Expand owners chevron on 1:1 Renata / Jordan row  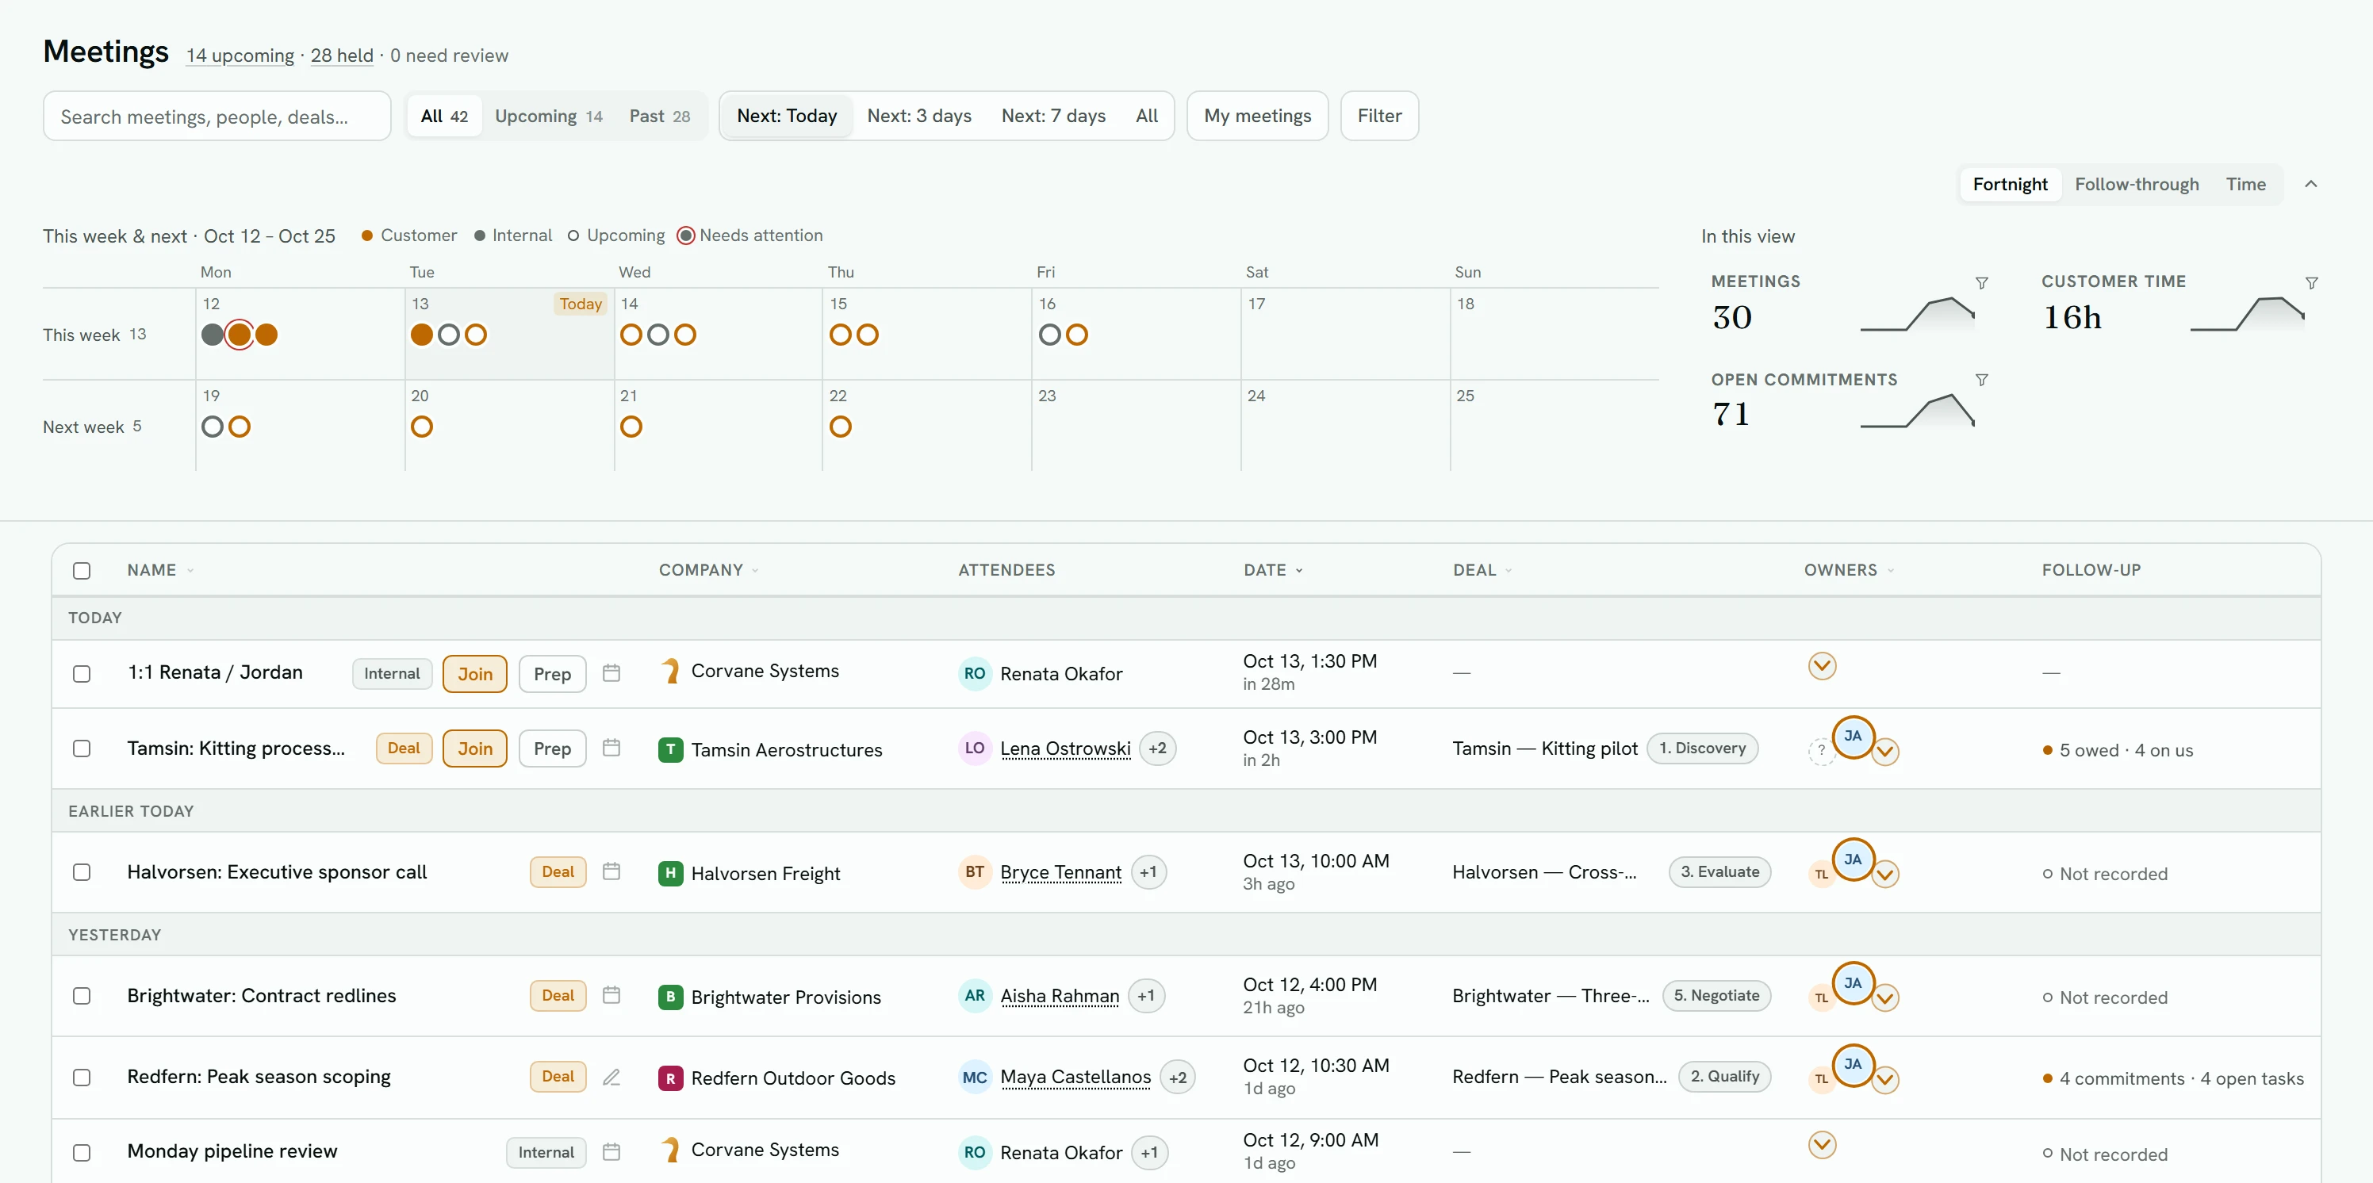1822,665
